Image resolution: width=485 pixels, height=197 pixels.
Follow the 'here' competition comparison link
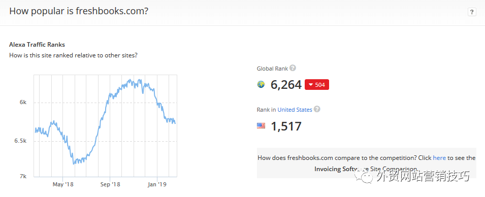pos(439,158)
